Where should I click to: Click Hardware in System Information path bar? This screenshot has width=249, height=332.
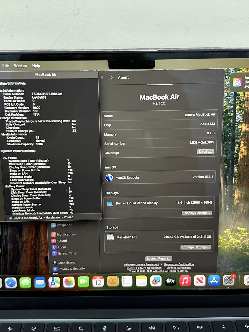coord(53,217)
